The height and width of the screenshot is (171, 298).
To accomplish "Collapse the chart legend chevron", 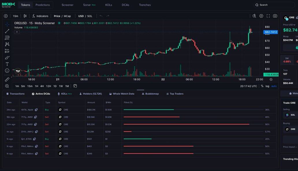I will coord(17,32).
